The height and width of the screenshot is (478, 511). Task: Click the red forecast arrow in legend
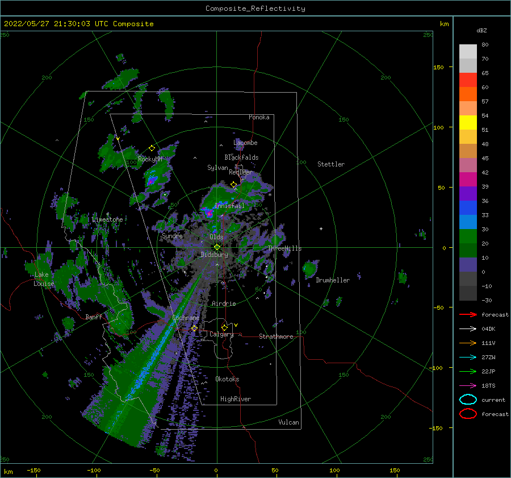[x=468, y=314]
